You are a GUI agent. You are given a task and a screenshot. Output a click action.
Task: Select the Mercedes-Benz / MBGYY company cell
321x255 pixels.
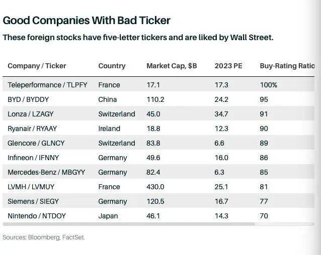(46, 172)
